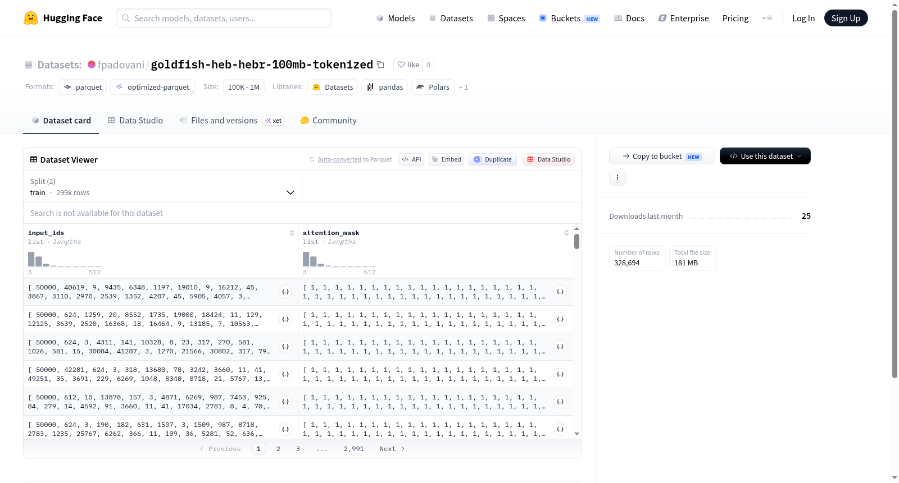Select the 100K - 1M size tag
The image size is (899, 483).
(x=244, y=87)
